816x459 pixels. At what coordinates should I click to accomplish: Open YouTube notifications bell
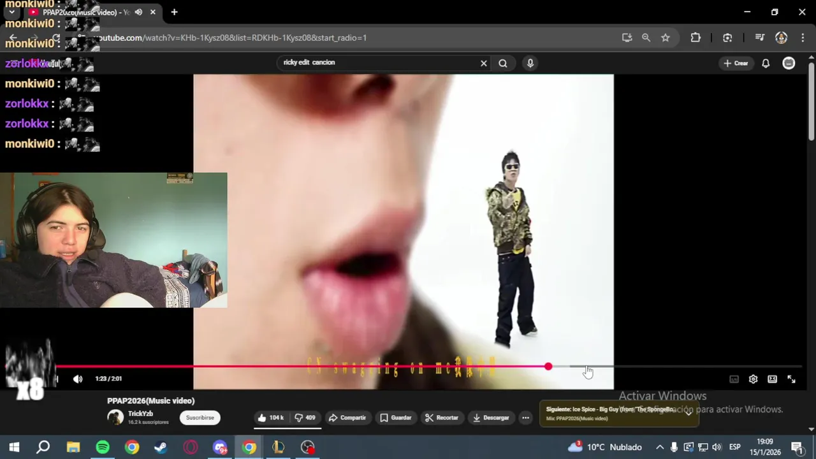pos(766,63)
